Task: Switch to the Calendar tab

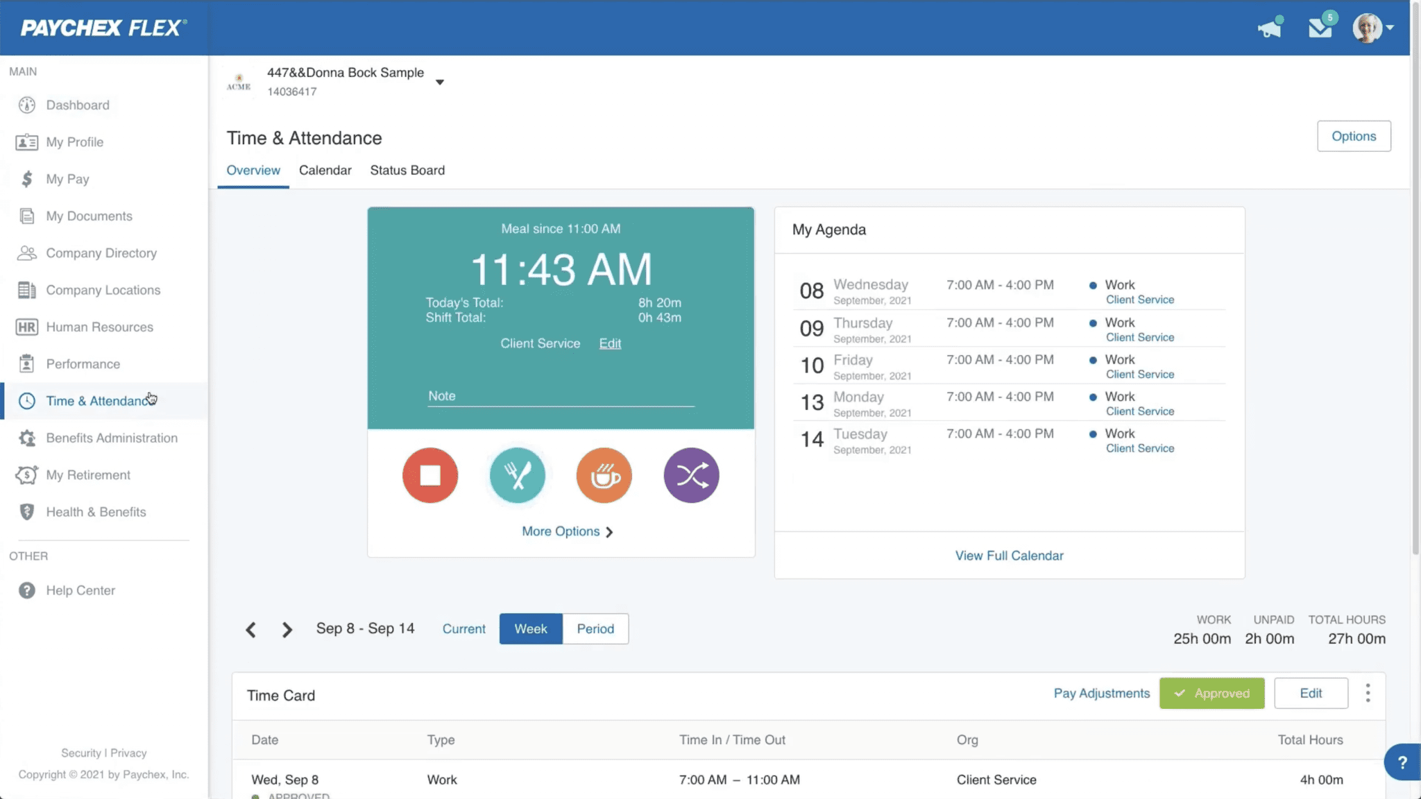Action: [325, 170]
